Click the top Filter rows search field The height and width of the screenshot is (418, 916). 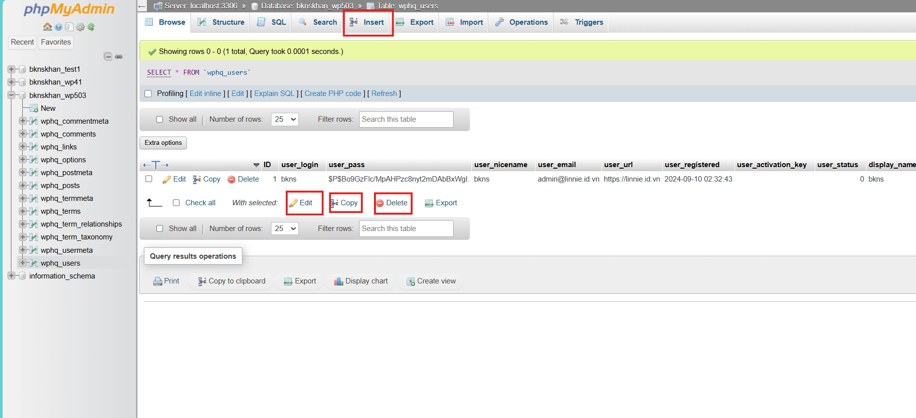pos(406,119)
